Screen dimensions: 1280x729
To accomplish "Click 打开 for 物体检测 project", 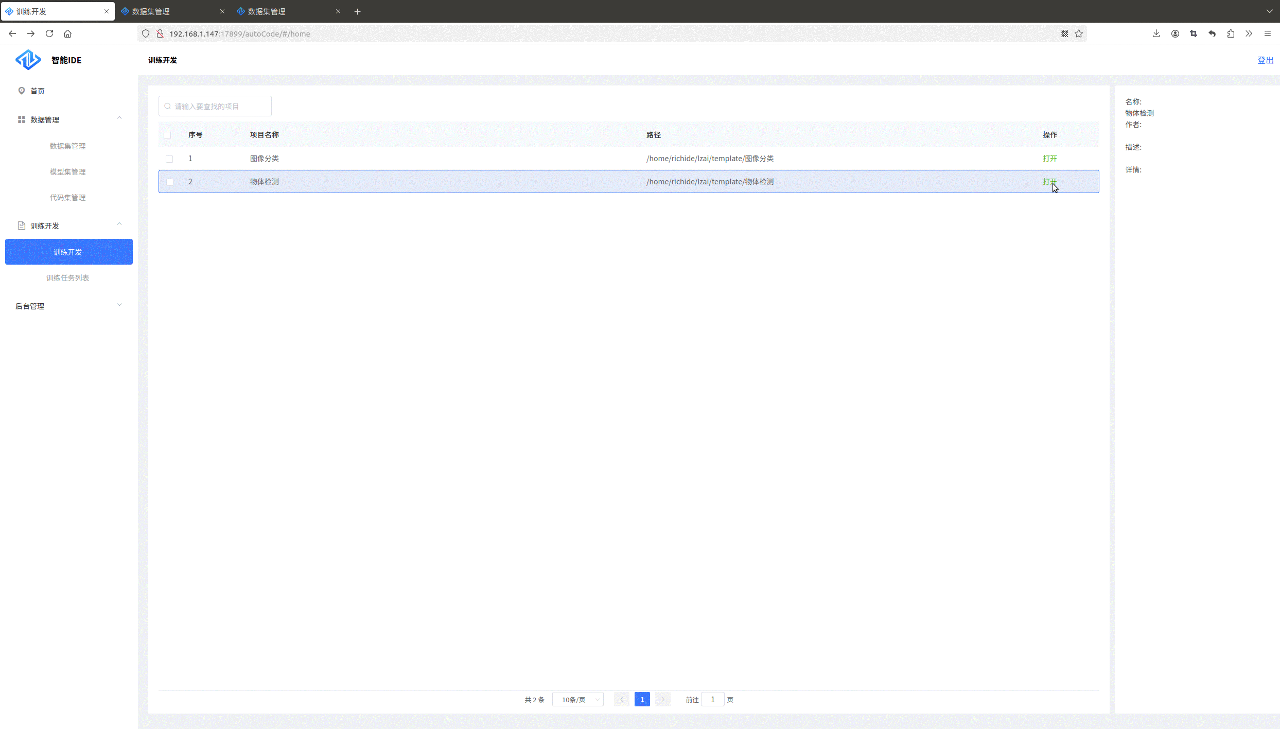I will [1049, 182].
